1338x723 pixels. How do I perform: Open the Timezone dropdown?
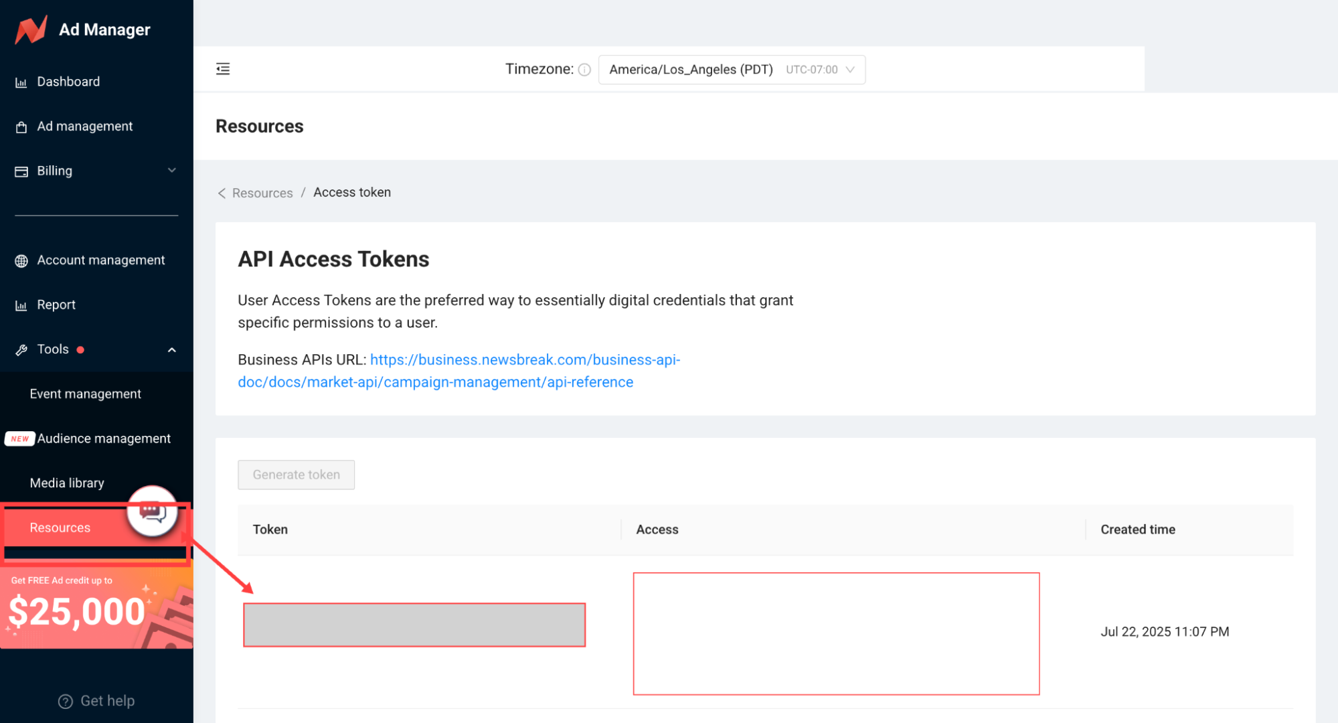(x=731, y=70)
